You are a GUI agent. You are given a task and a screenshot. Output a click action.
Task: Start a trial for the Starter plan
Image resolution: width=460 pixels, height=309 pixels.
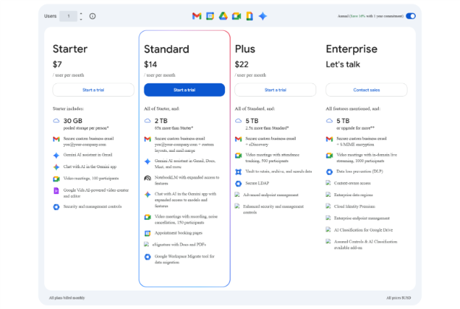click(x=94, y=90)
